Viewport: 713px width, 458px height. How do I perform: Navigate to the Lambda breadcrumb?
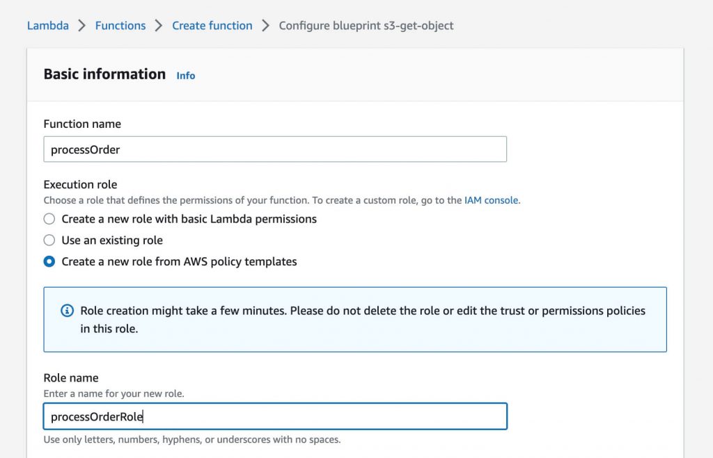click(x=47, y=25)
